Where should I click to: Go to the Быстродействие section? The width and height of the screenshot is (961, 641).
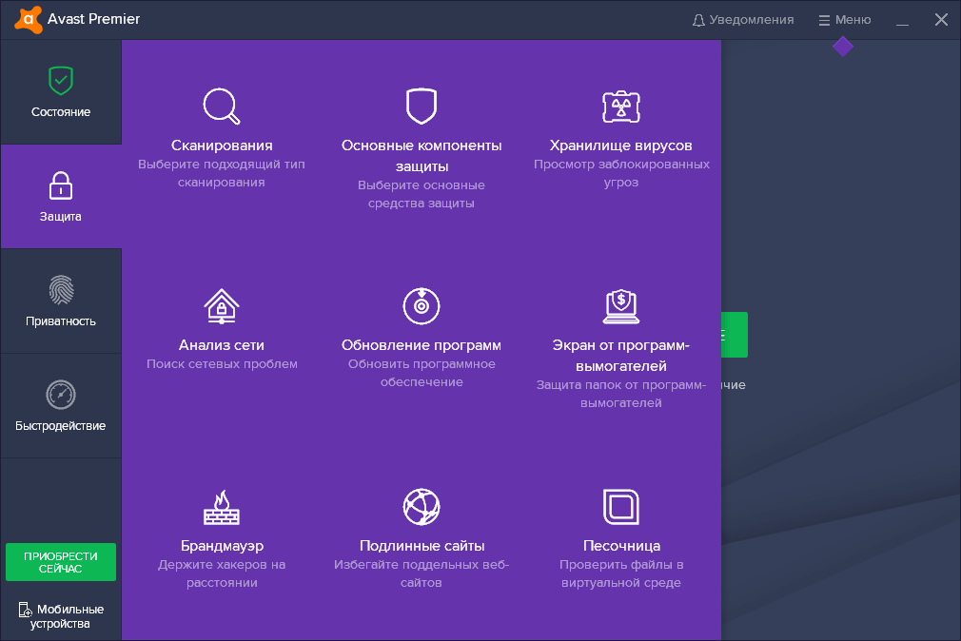click(61, 406)
